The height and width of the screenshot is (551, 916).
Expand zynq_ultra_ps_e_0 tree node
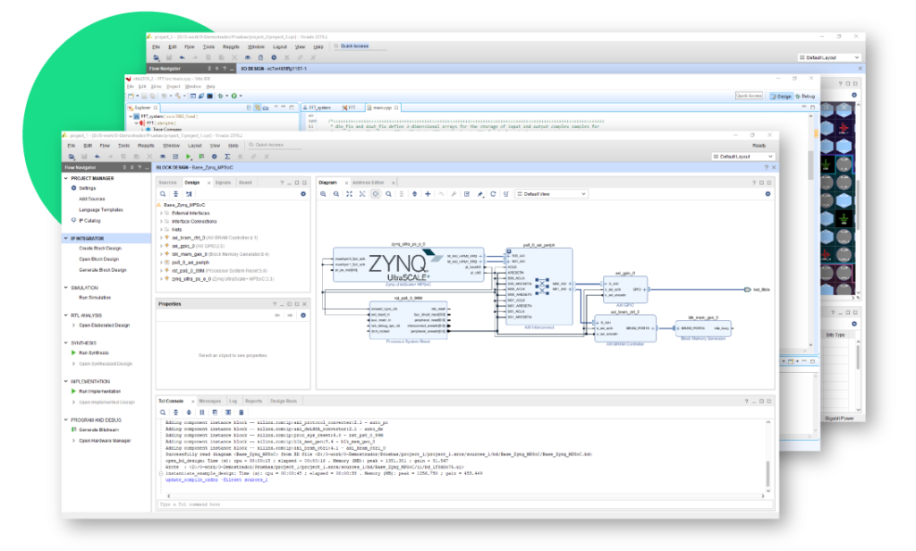click(x=161, y=279)
